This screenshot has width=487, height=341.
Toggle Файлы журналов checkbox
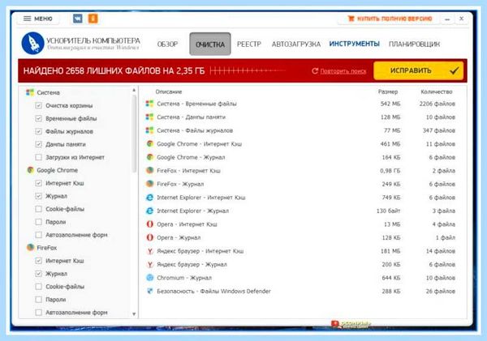pos(38,131)
